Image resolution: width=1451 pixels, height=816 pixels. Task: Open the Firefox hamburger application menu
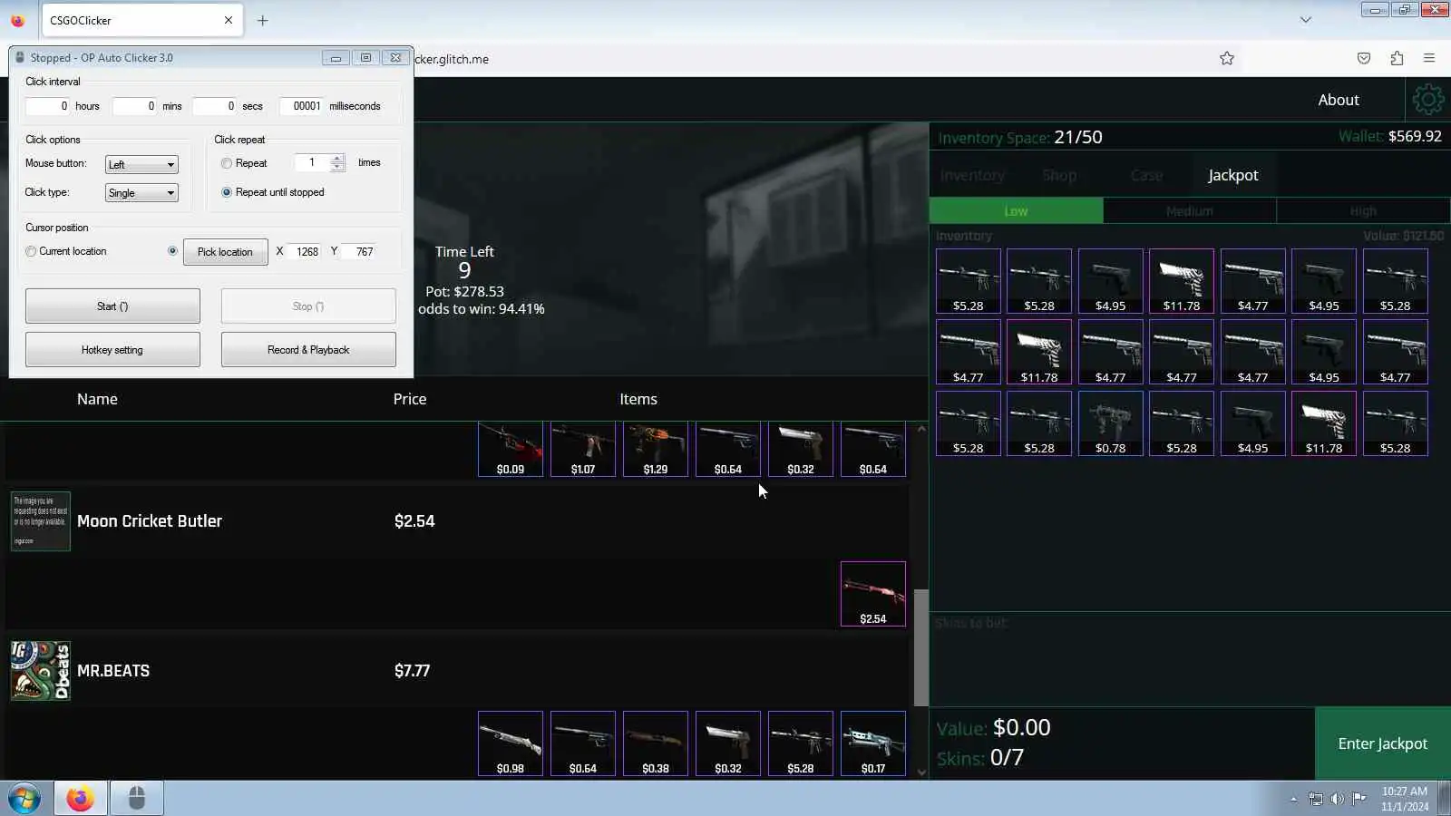pyautogui.click(x=1429, y=59)
